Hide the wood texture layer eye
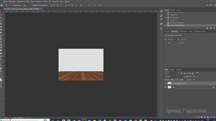This screenshot has height=121, width=216. (x=165, y=83)
